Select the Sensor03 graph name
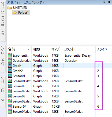112x117 pixels. click(19, 96)
